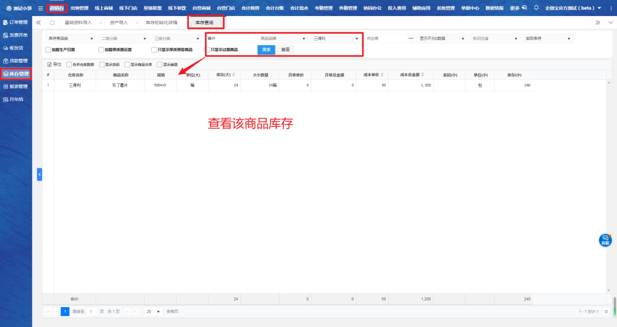617x327 pixels.
Task: Open the 客服 customer service chat bubble
Action: [x=605, y=240]
